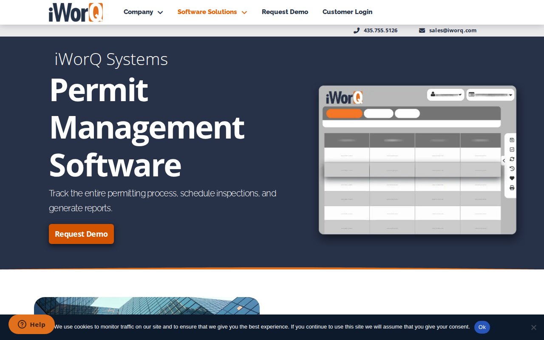This screenshot has height=340, width=544.
Task: Go to Customer Login in navigation
Action: 347,12
